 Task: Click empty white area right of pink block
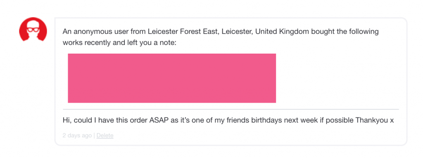pyautogui.click(x=337, y=78)
